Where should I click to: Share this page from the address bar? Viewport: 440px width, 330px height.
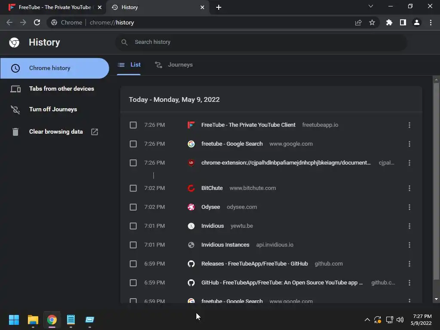[358, 22]
